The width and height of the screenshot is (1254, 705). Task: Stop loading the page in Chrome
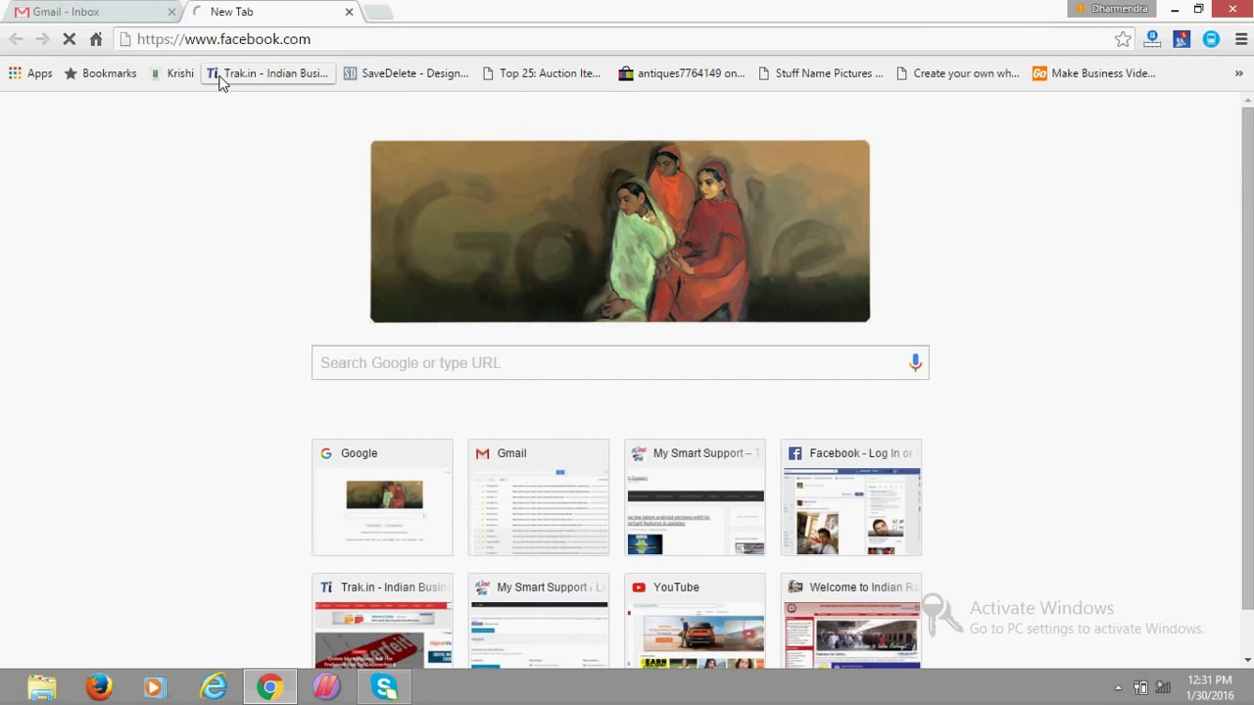70,39
